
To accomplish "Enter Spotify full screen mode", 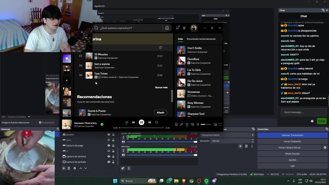I will pos(220,124).
